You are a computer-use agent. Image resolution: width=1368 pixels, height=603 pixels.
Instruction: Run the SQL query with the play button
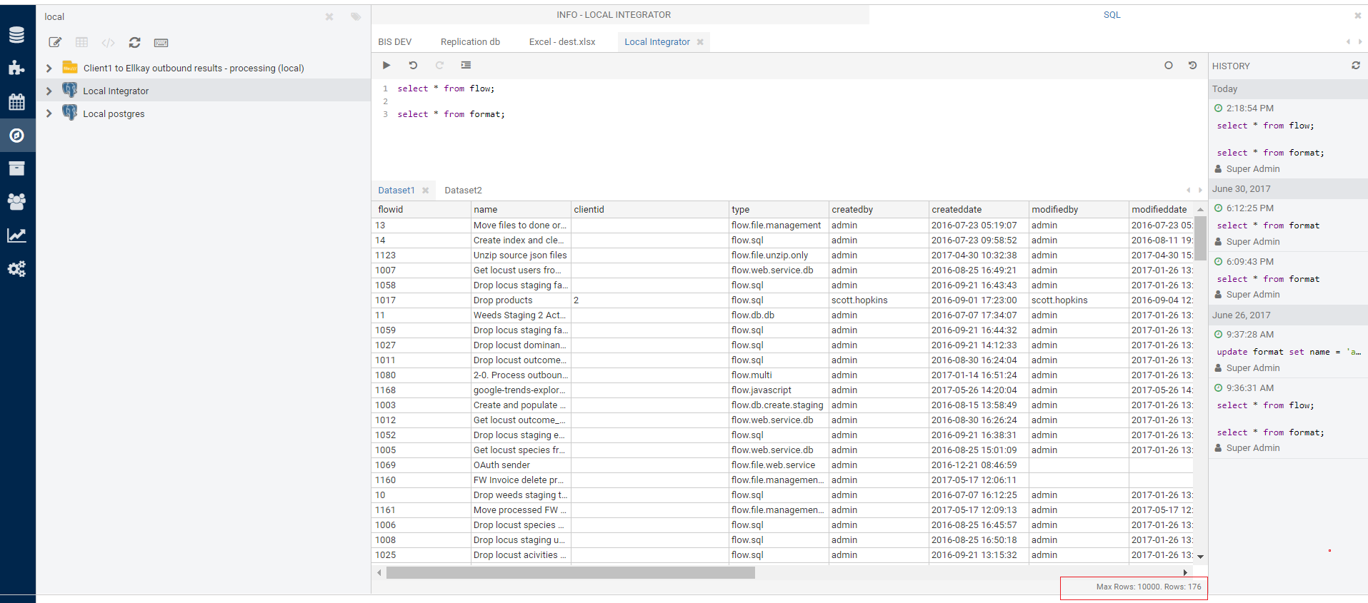(x=386, y=65)
